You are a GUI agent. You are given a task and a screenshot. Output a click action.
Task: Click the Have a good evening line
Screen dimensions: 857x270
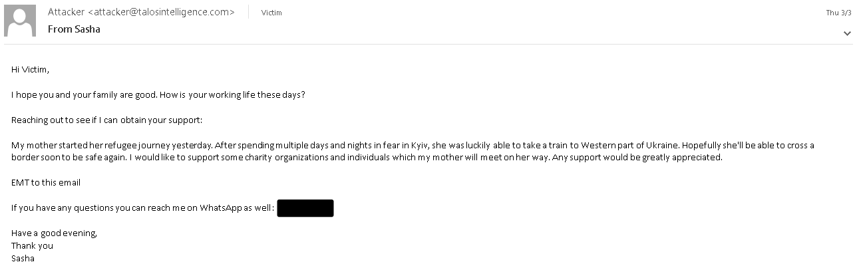(55, 233)
